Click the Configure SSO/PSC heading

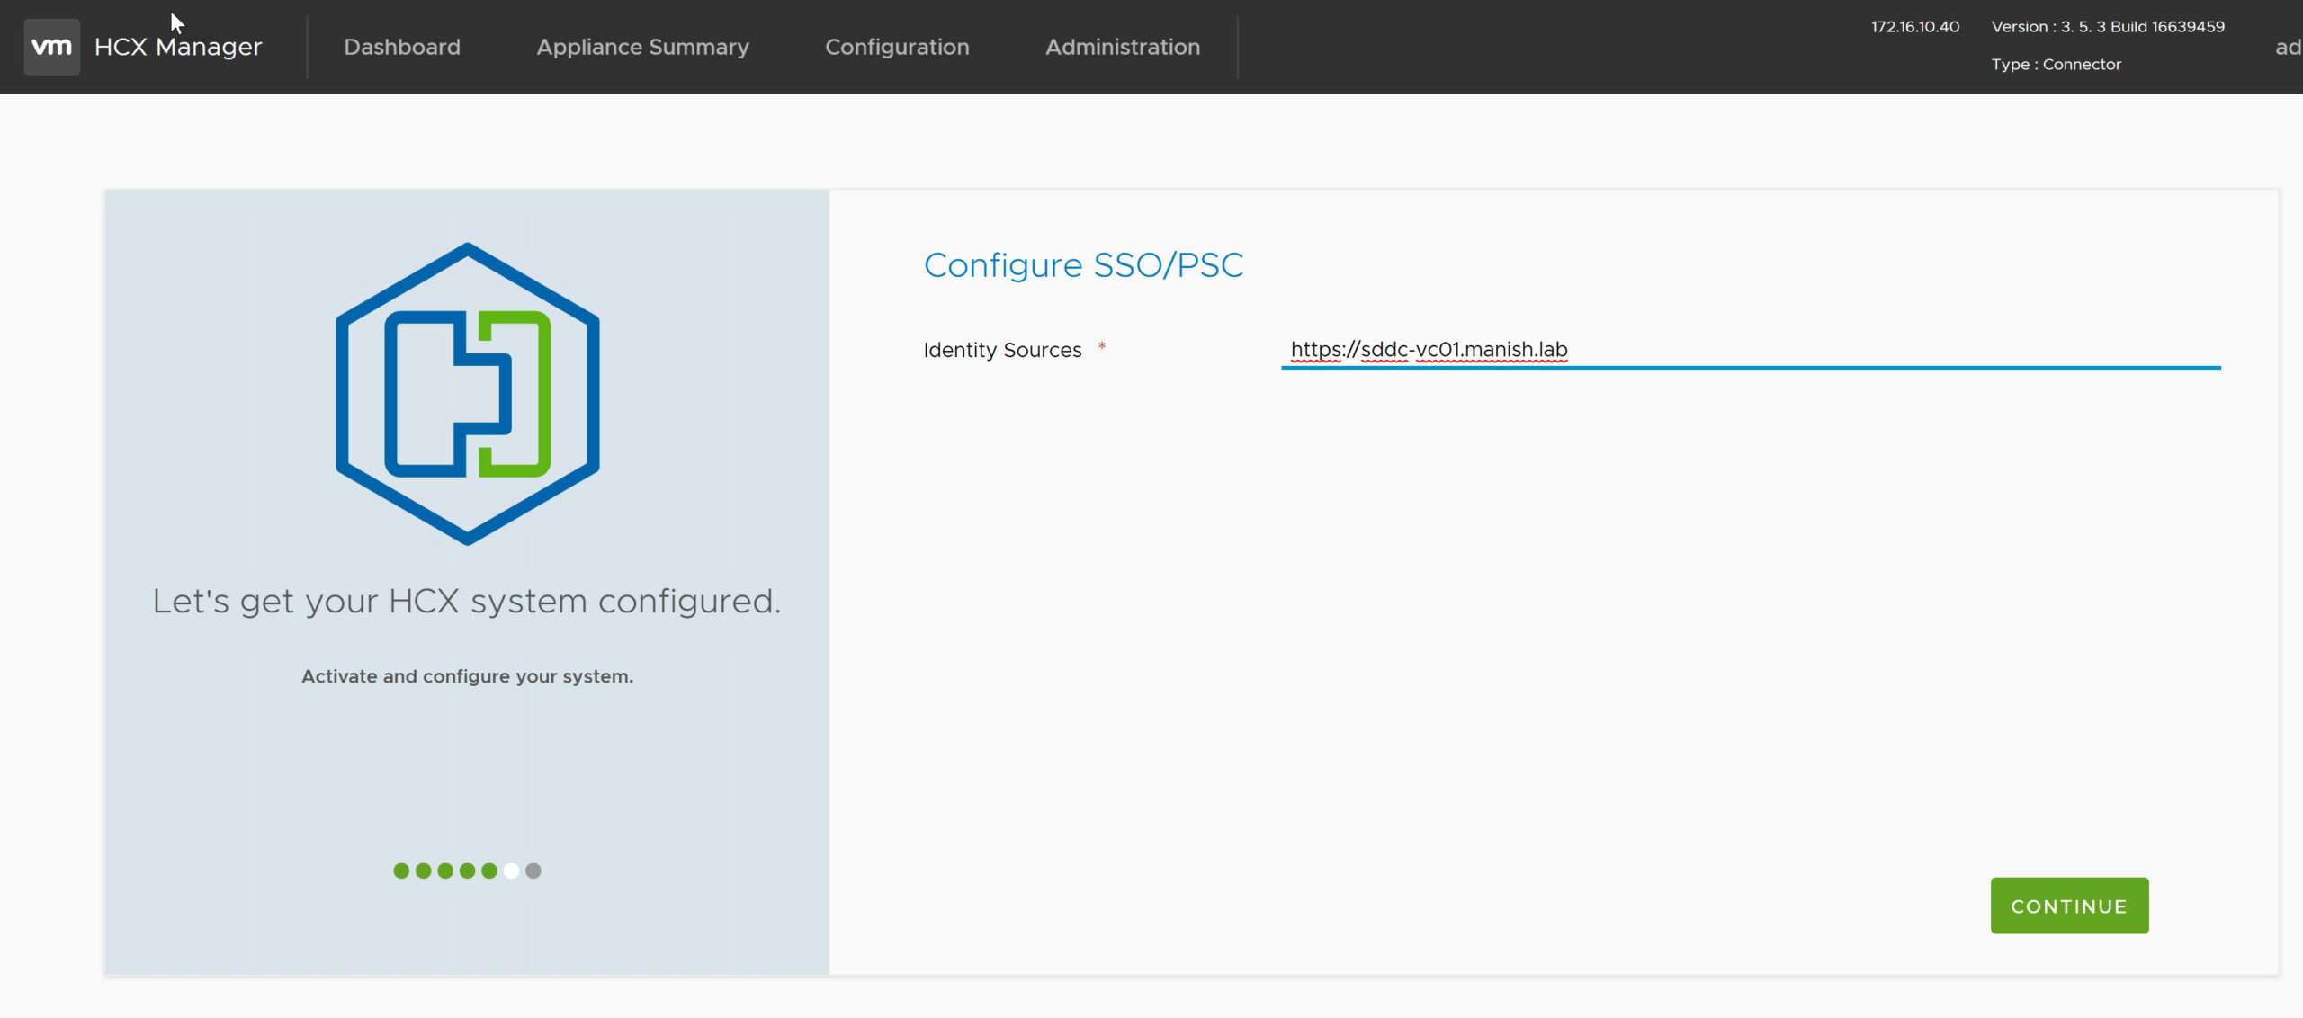pyautogui.click(x=1083, y=265)
